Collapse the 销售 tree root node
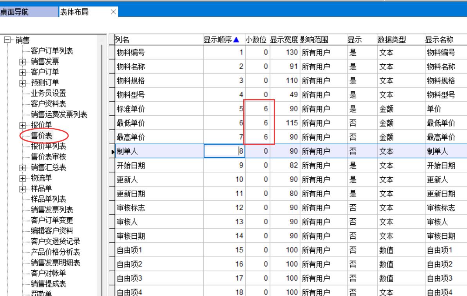 coord(7,40)
